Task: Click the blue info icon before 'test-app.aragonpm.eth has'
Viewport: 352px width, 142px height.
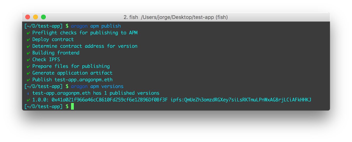Action: coord(28,93)
